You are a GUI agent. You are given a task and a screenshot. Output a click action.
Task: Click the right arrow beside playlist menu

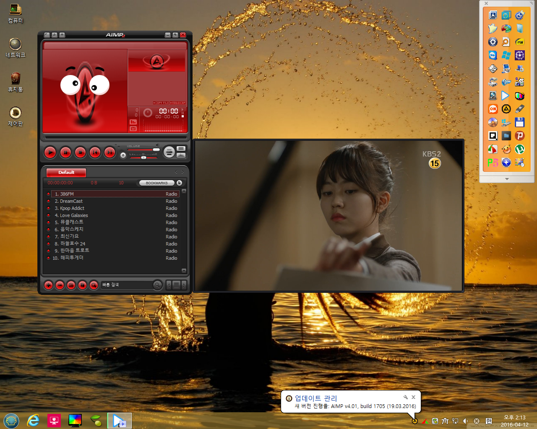click(x=184, y=285)
